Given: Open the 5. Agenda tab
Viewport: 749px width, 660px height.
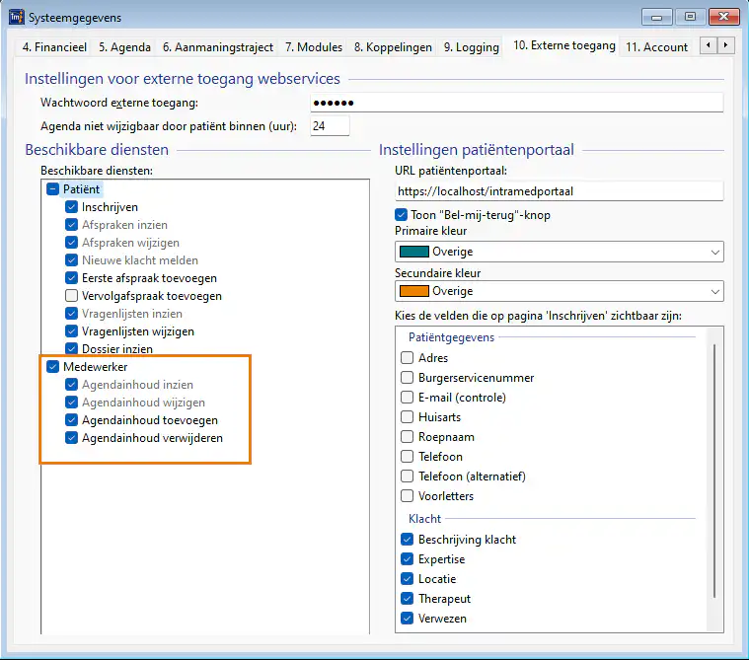Looking at the screenshot, I should (x=125, y=46).
